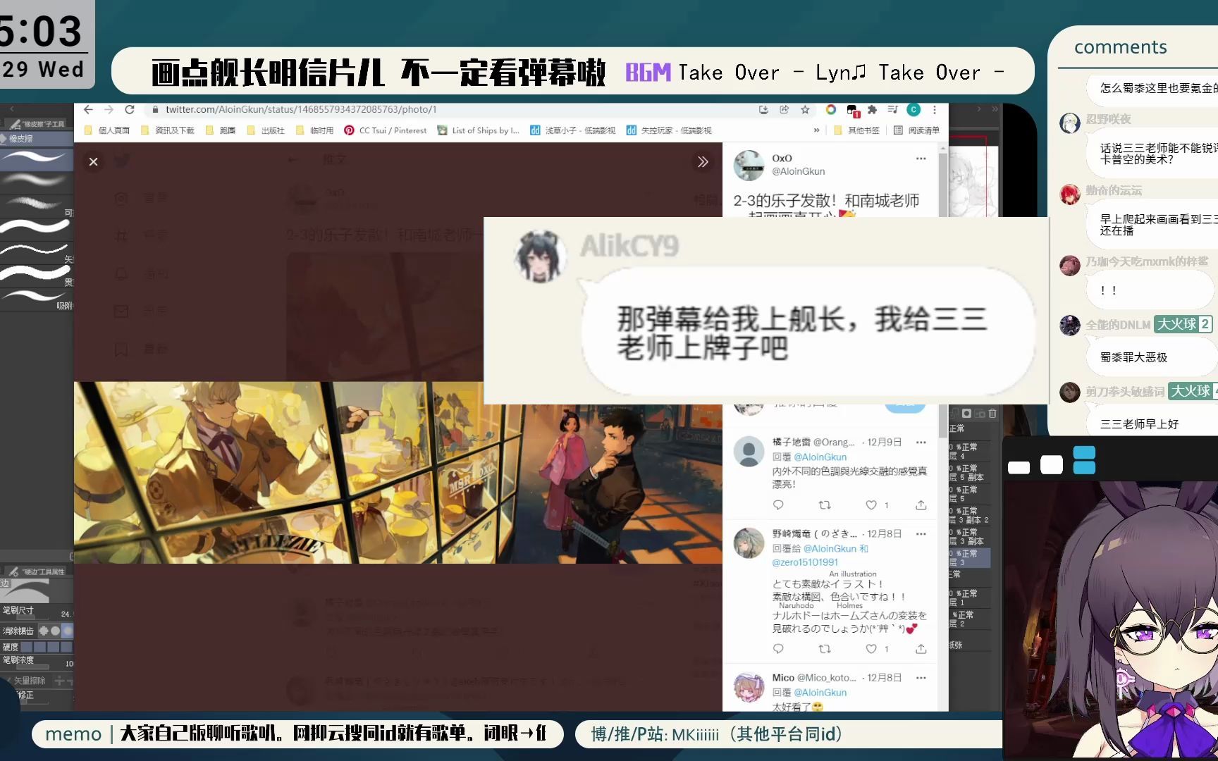Viewport: 1218px width, 761px height.
Task: Click the extension with red badge
Action: (x=852, y=111)
